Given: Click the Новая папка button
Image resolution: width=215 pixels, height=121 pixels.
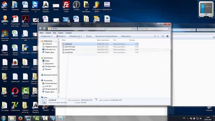Looking at the screenshot, I should tap(126, 36).
